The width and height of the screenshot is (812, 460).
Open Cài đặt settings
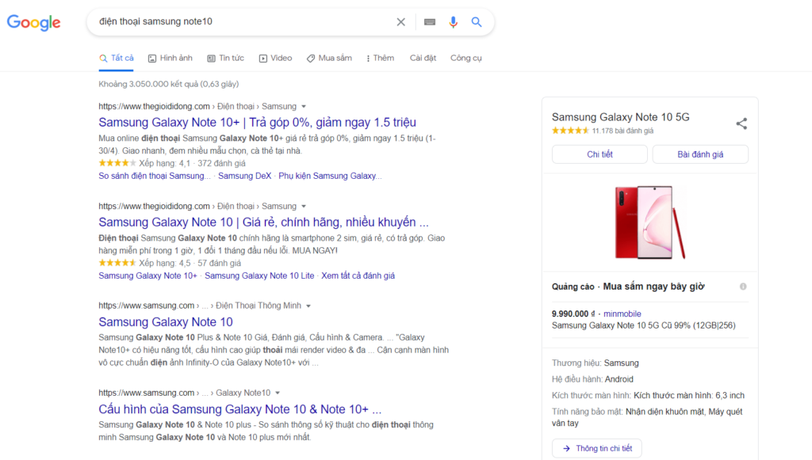coord(423,58)
